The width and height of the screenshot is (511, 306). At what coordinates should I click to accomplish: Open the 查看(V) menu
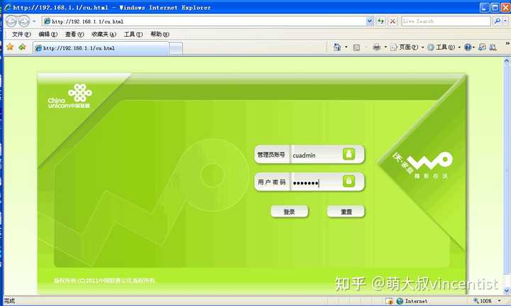[x=75, y=34]
